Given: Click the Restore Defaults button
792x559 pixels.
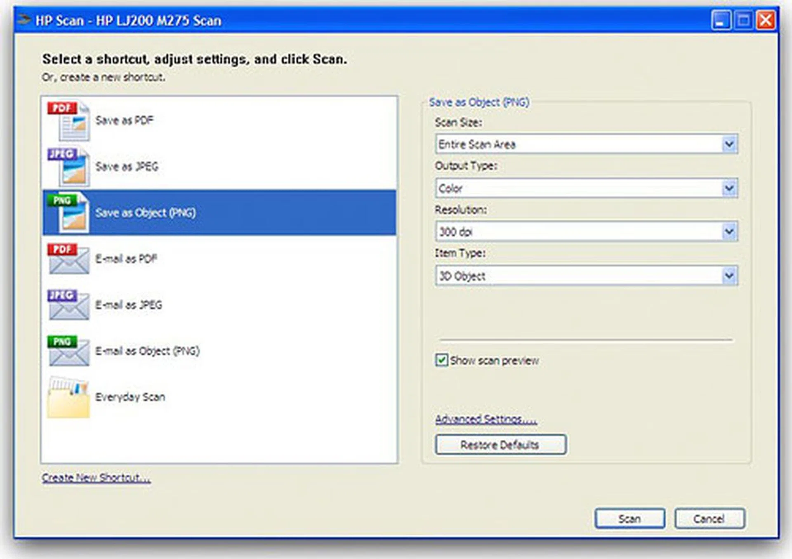Looking at the screenshot, I should (500, 445).
